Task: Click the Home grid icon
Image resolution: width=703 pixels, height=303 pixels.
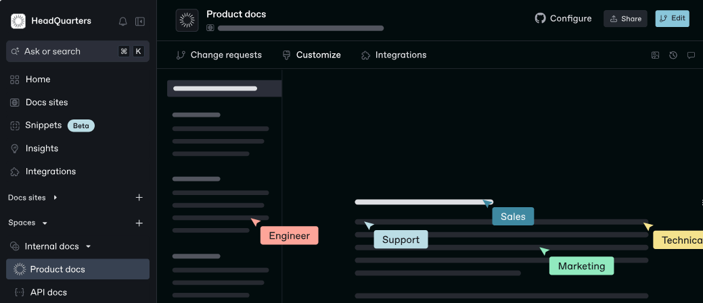Action: pyautogui.click(x=15, y=80)
